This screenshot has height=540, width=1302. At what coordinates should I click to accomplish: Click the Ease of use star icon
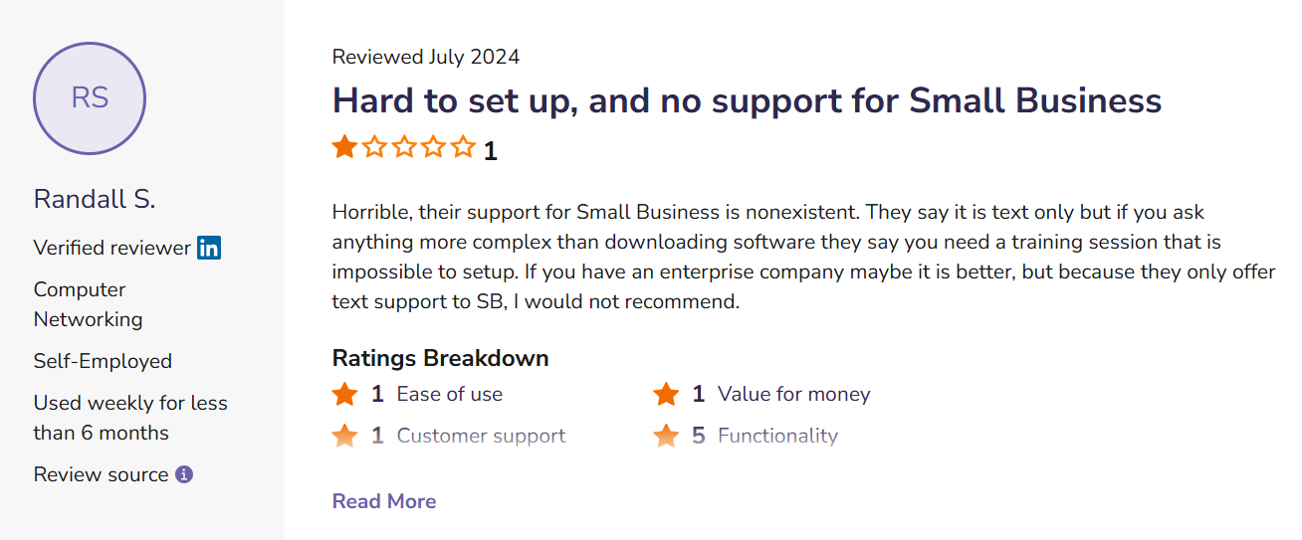click(x=344, y=395)
